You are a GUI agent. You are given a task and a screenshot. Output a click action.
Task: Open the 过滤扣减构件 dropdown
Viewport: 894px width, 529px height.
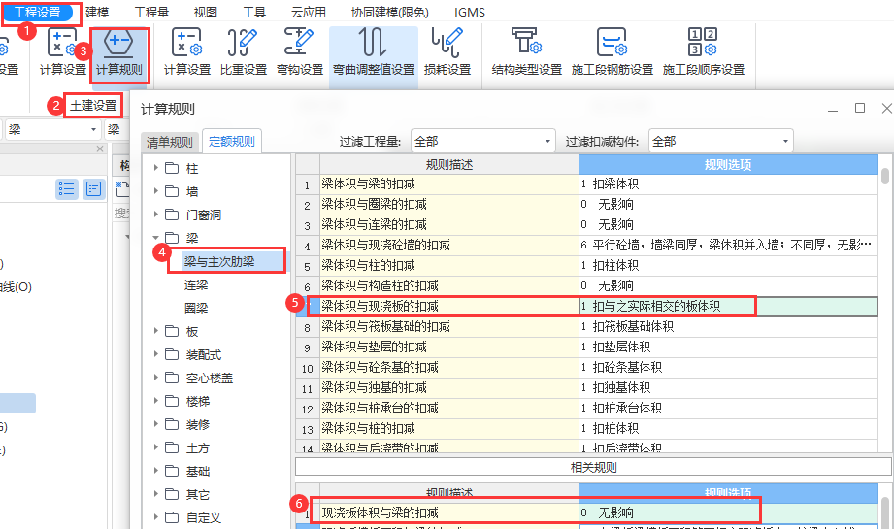(720, 141)
